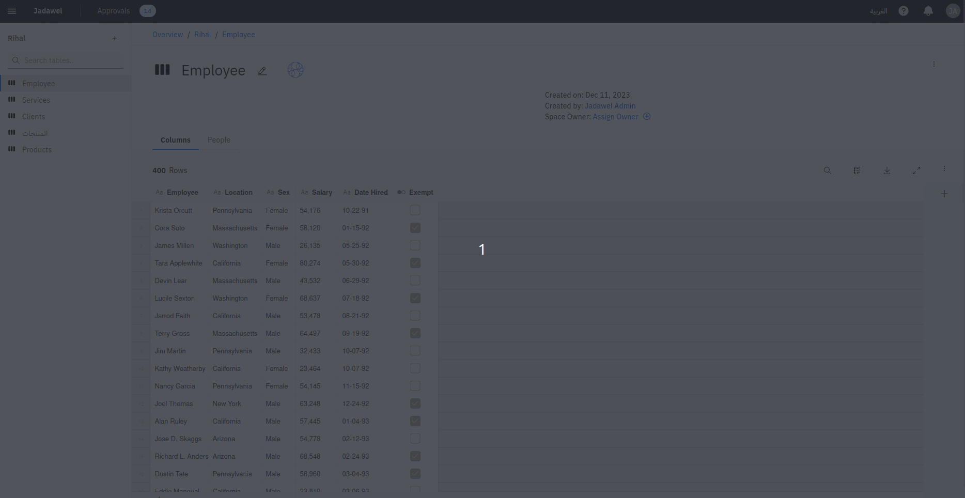Open the table toolbar kebab menu
This screenshot has width=965, height=498.
[944, 169]
